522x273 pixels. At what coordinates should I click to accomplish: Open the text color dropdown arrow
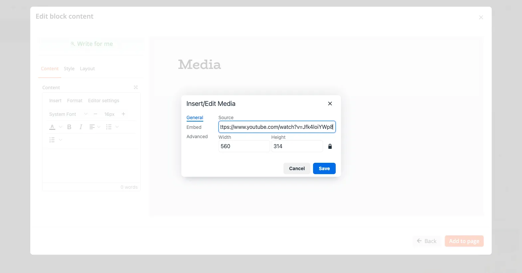click(61, 127)
